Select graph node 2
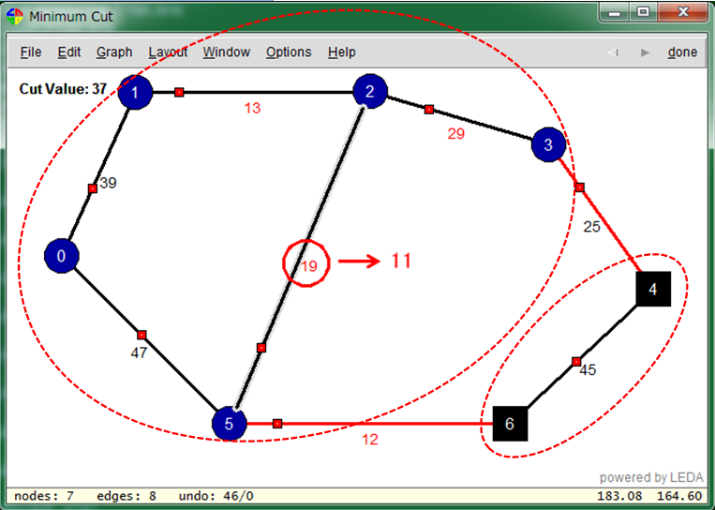 point(370,91)
